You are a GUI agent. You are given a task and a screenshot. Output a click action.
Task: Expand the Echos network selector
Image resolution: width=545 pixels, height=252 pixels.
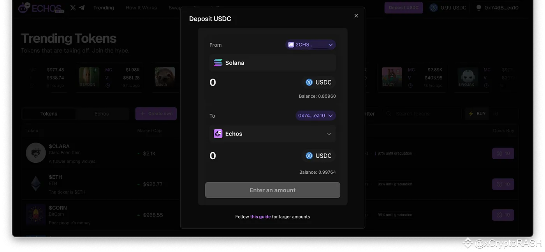pos(329,134)
